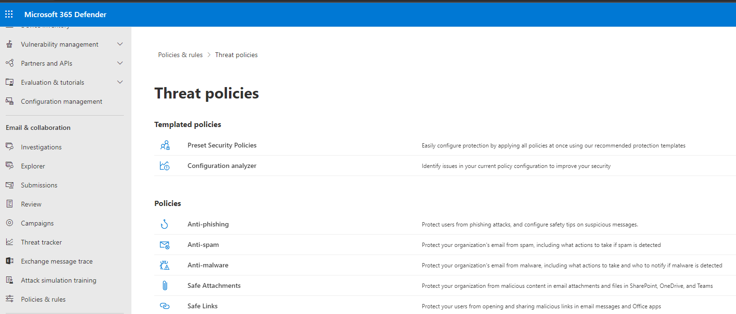This screenshot has height=314, width=736.
Task: Open the Anti-phishing policy
Action: click(208, 224)
